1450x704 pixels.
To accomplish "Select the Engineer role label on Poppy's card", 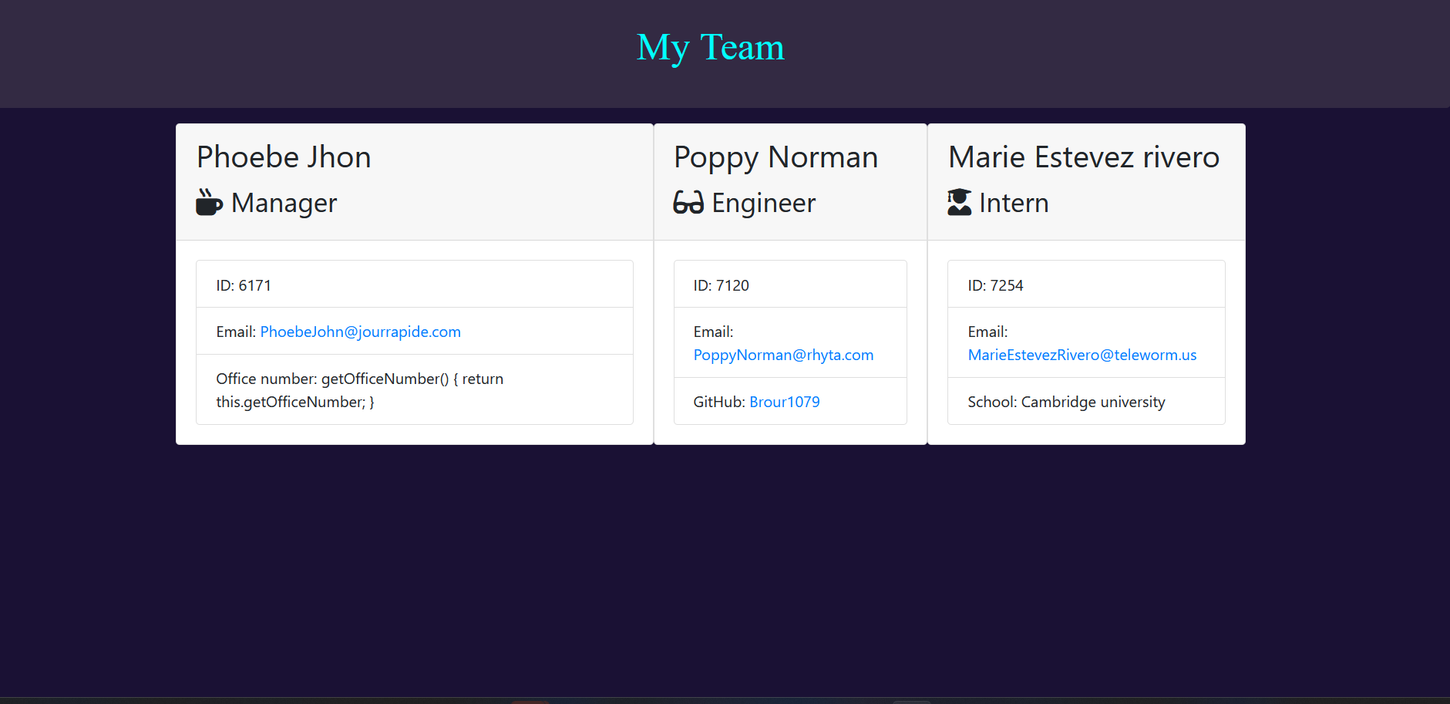I will [762, 203].
